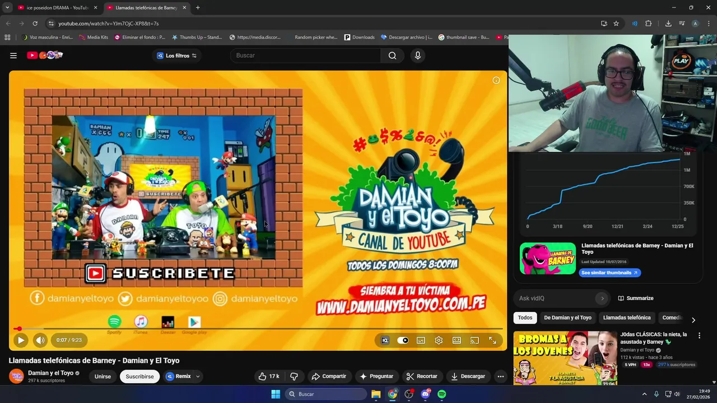
Task: Toggle subtitles in the player
Action: [421, 340]
